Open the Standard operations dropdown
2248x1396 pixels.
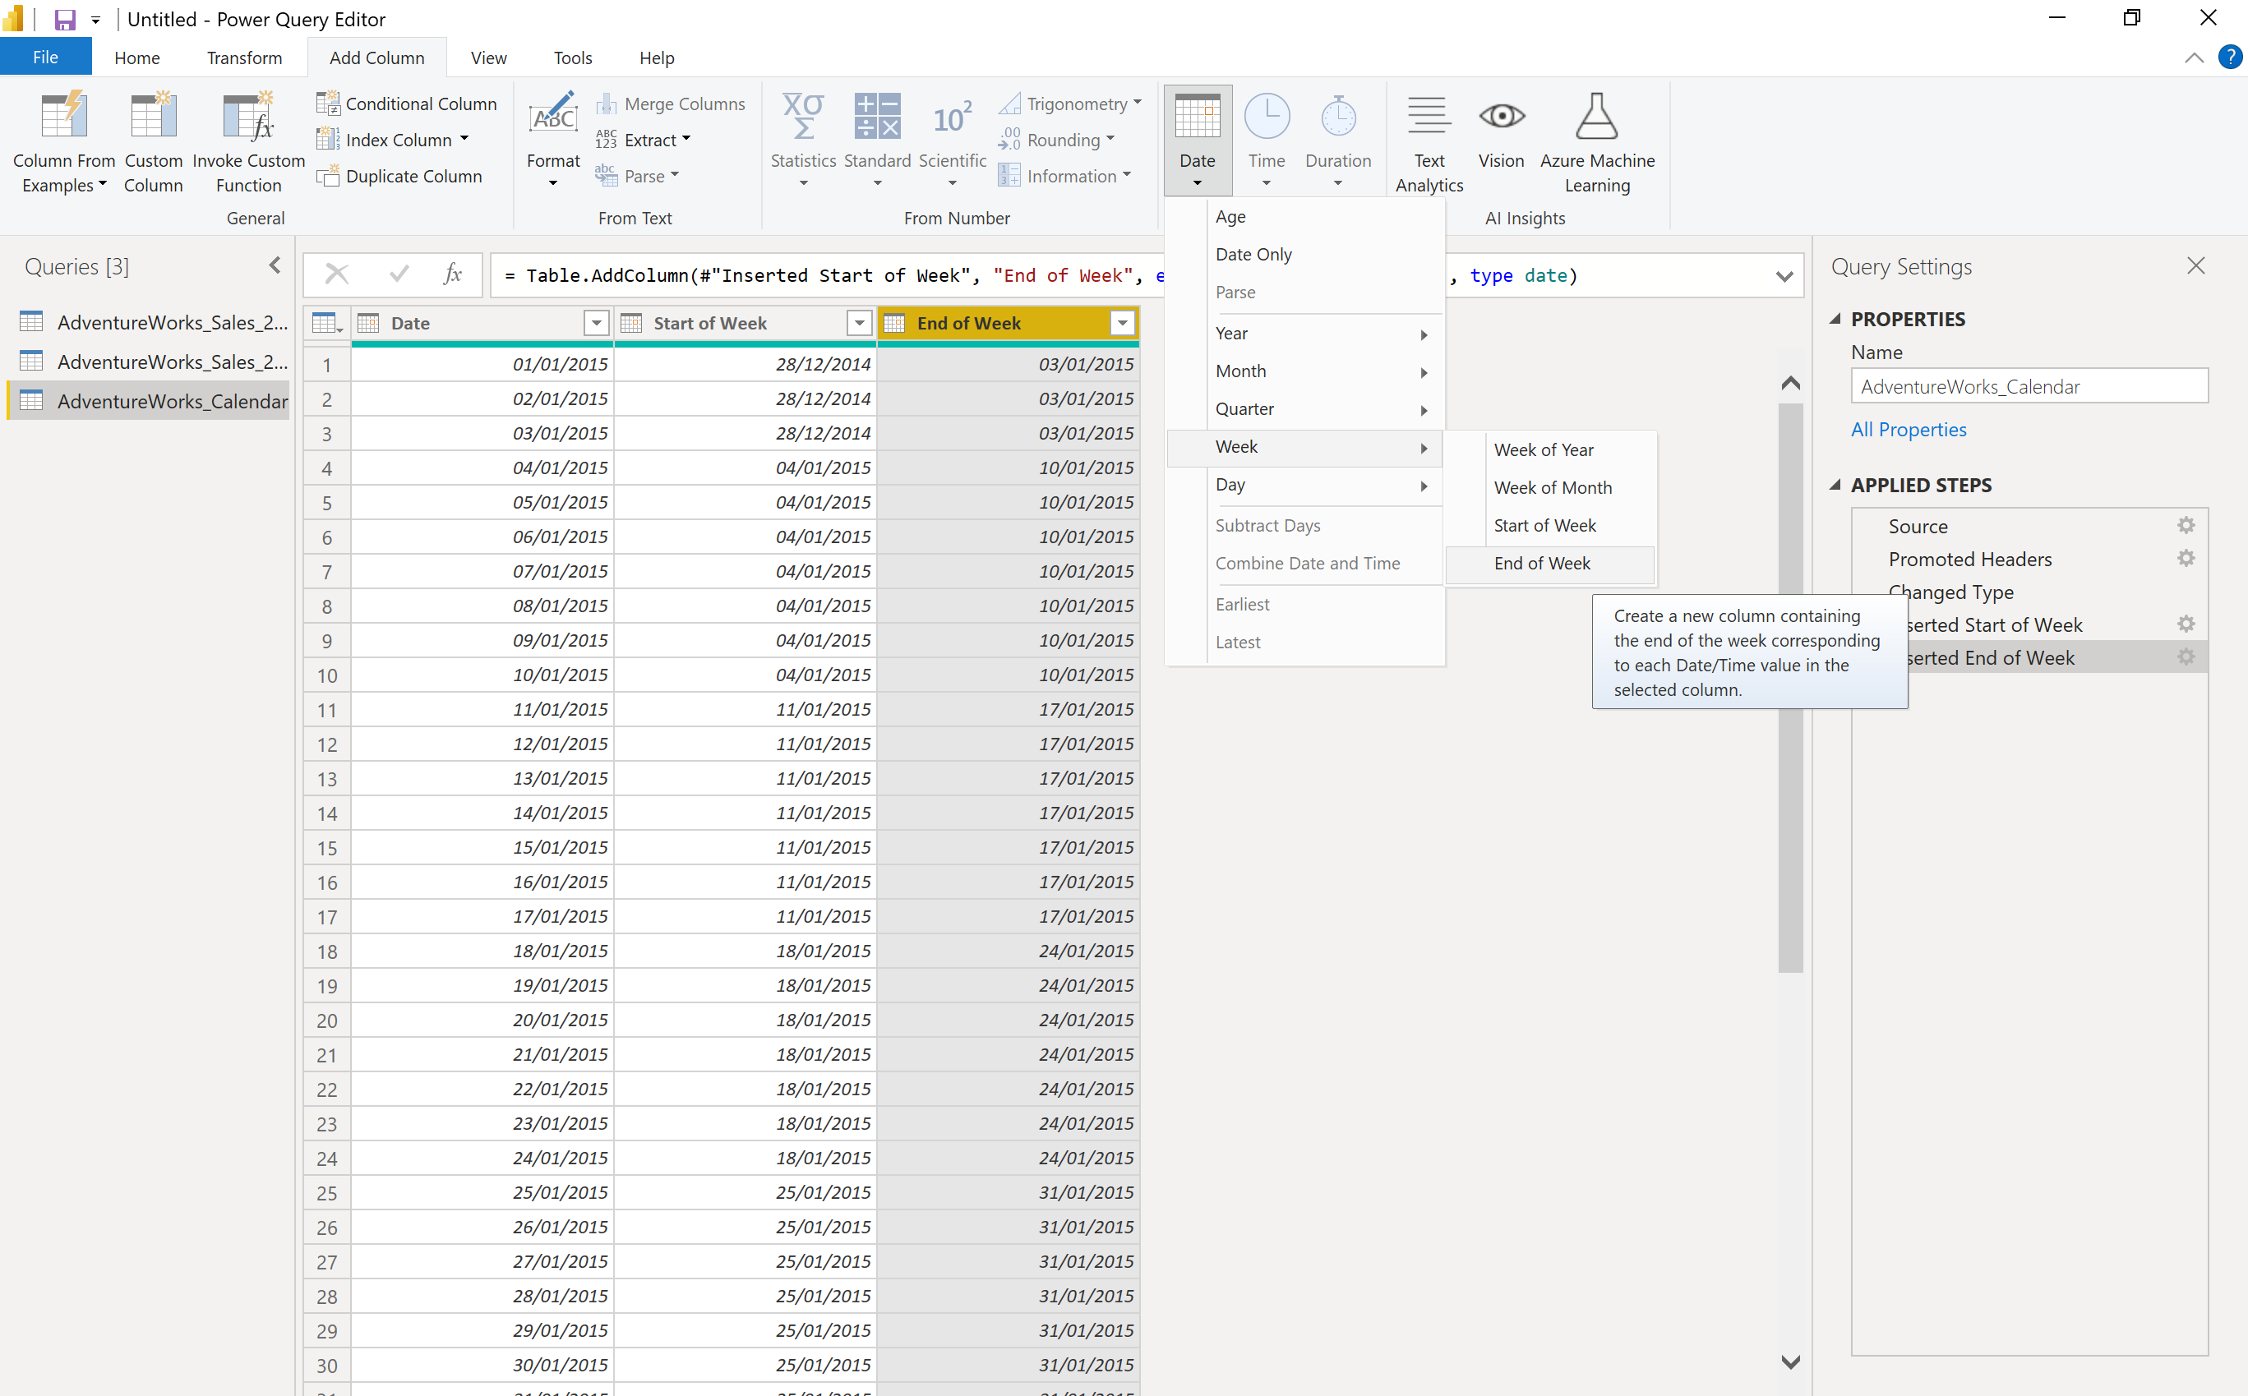click(877, 141)
